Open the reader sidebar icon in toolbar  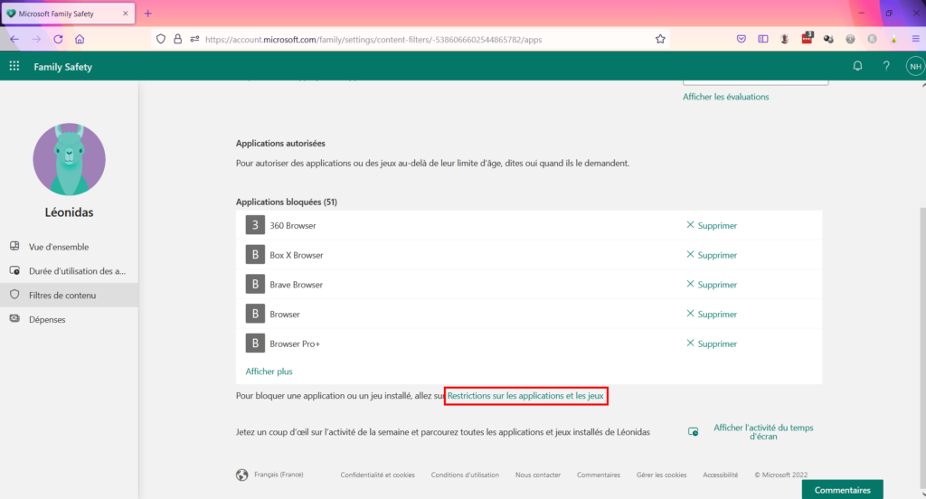pos(763,39)
